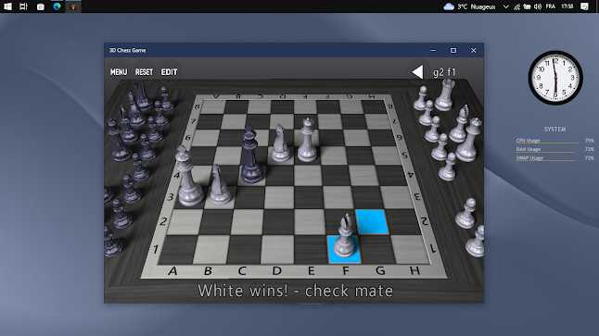Open the volume tray icon
This screenshot has height=336, width=599.
(538, 6)
